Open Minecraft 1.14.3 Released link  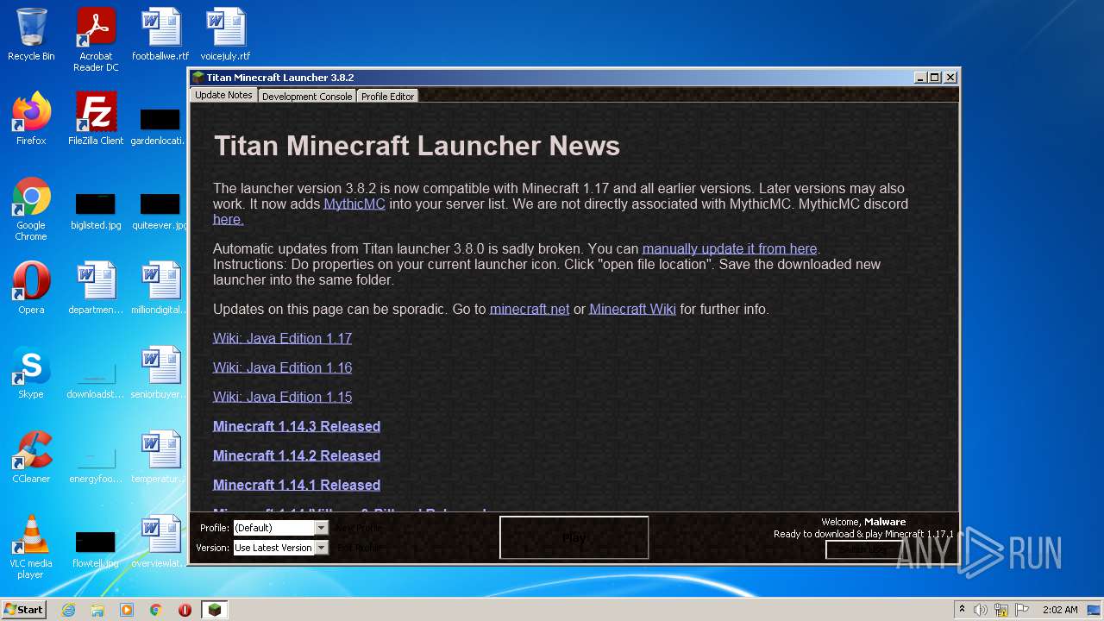297,426
